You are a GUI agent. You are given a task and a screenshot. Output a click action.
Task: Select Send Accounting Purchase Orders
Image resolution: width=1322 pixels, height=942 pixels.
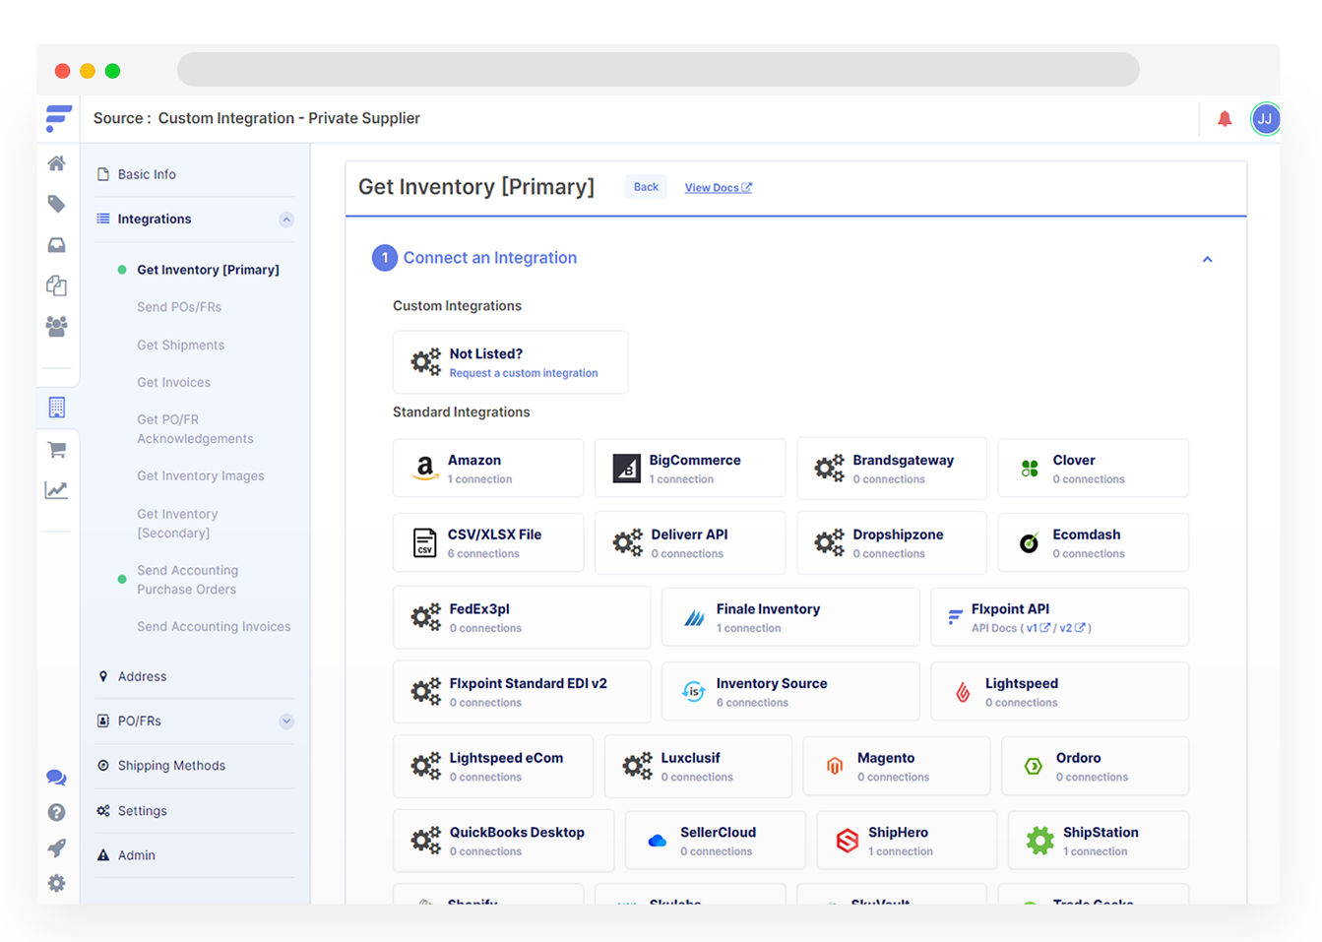pos(187,580)
